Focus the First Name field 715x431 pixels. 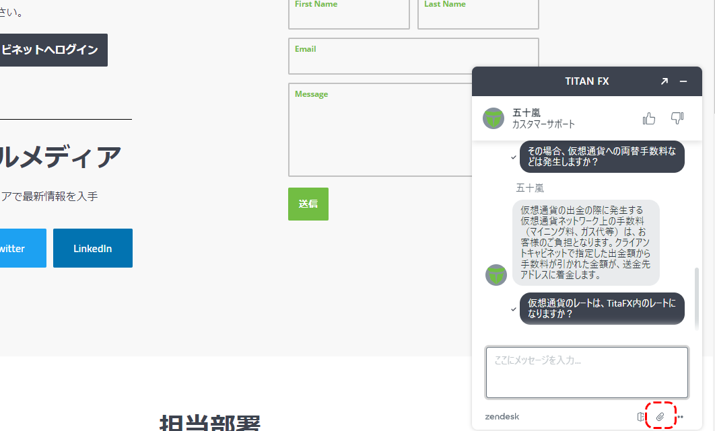pos(349,14)
